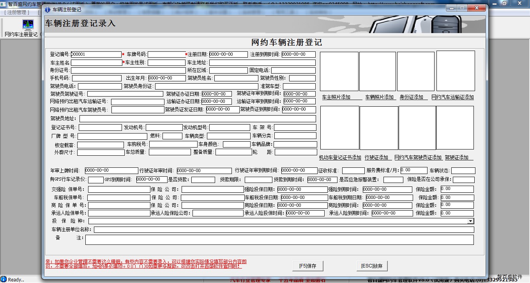Focus the 车辆状态 input field
Image resolution: width=530 pixels, height=283 pixels.
coord(463,171)
